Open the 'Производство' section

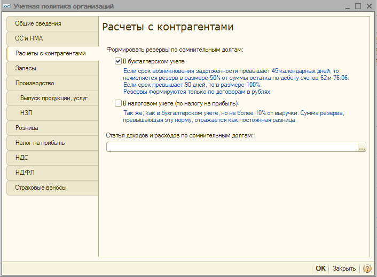point(52,83)
